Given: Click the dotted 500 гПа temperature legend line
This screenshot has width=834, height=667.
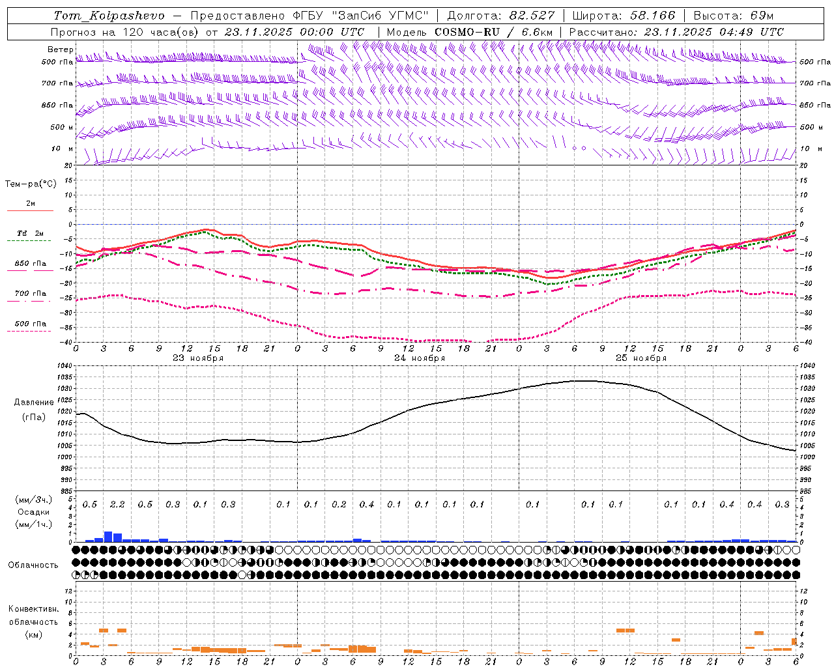Looking at the screenshot, I should point(30,331).
